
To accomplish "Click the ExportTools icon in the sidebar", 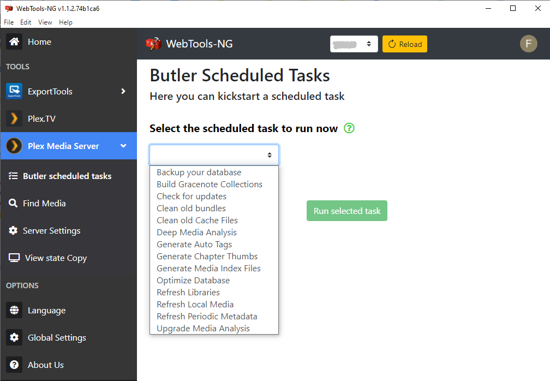I will pyautogui.click(x=14, y=91).
